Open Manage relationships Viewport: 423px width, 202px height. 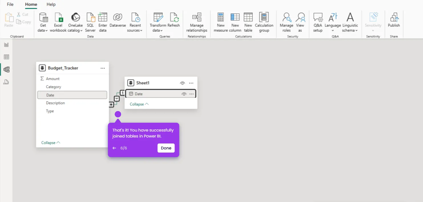click(197, 22)
